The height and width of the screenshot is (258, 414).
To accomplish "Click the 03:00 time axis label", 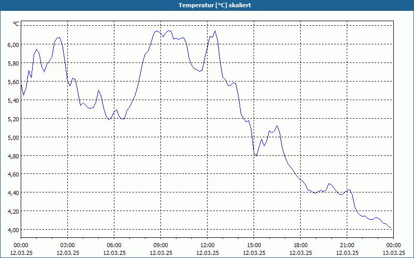I will pos(68,246).
